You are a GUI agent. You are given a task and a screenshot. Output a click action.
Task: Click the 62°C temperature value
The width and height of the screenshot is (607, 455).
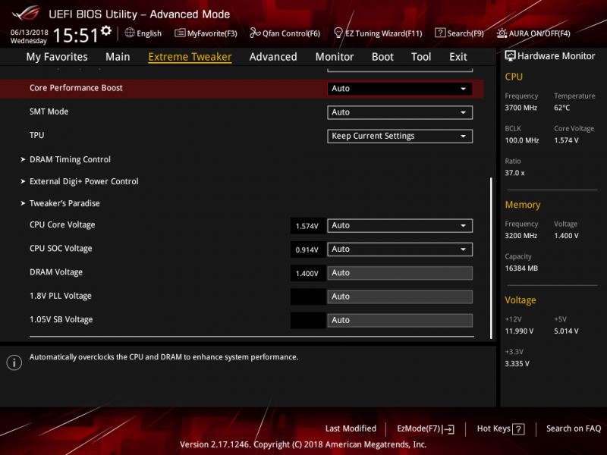(561, 108)
